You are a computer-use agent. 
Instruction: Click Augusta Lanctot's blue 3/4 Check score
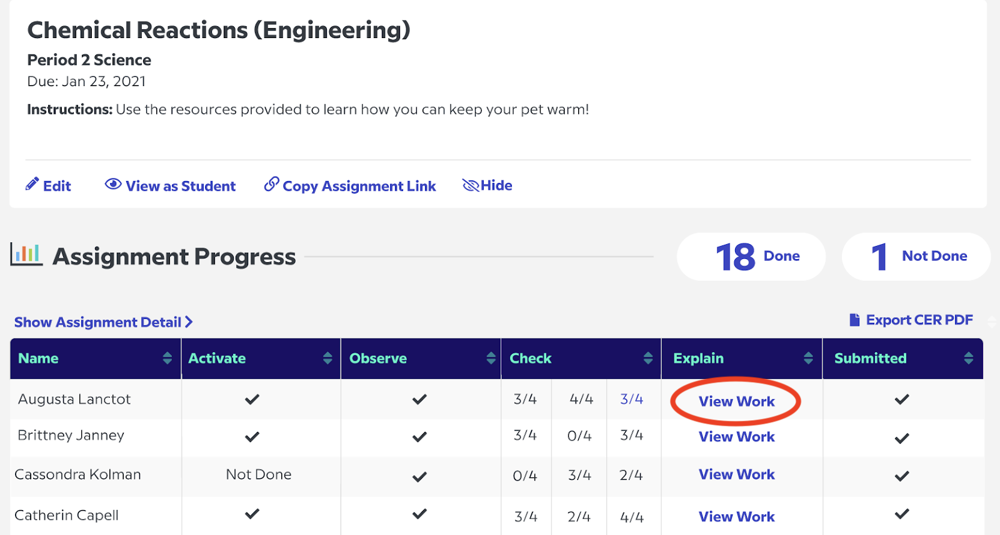point(631,399)
